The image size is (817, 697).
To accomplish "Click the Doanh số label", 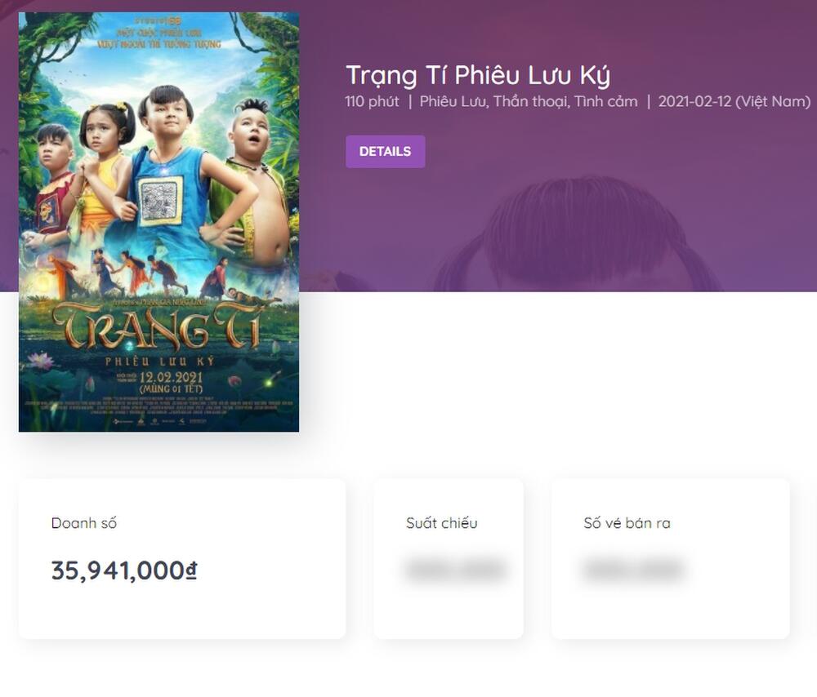I will click(84, 523).
